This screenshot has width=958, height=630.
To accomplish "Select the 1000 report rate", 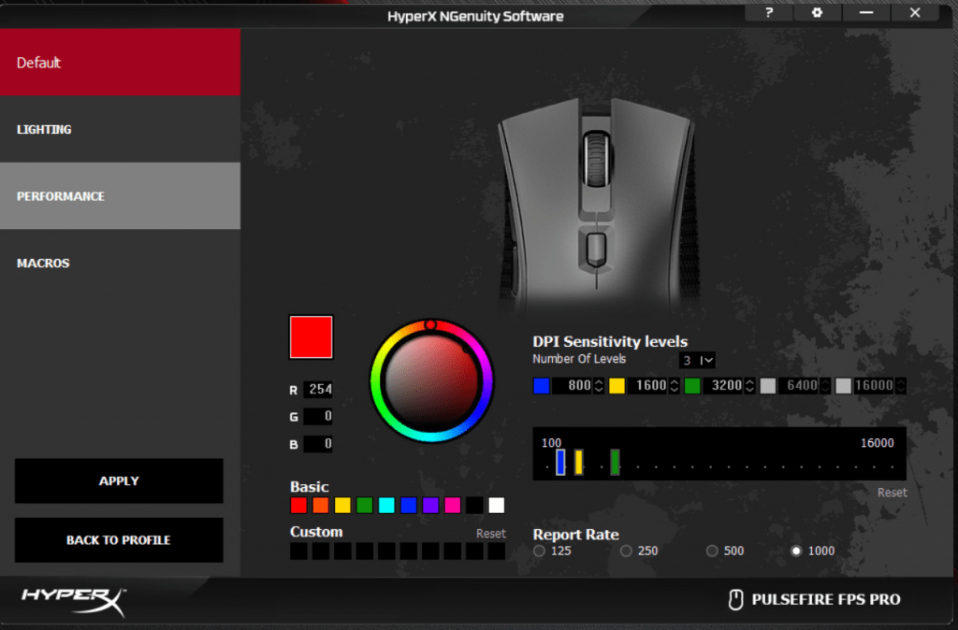I will (796, 551).
